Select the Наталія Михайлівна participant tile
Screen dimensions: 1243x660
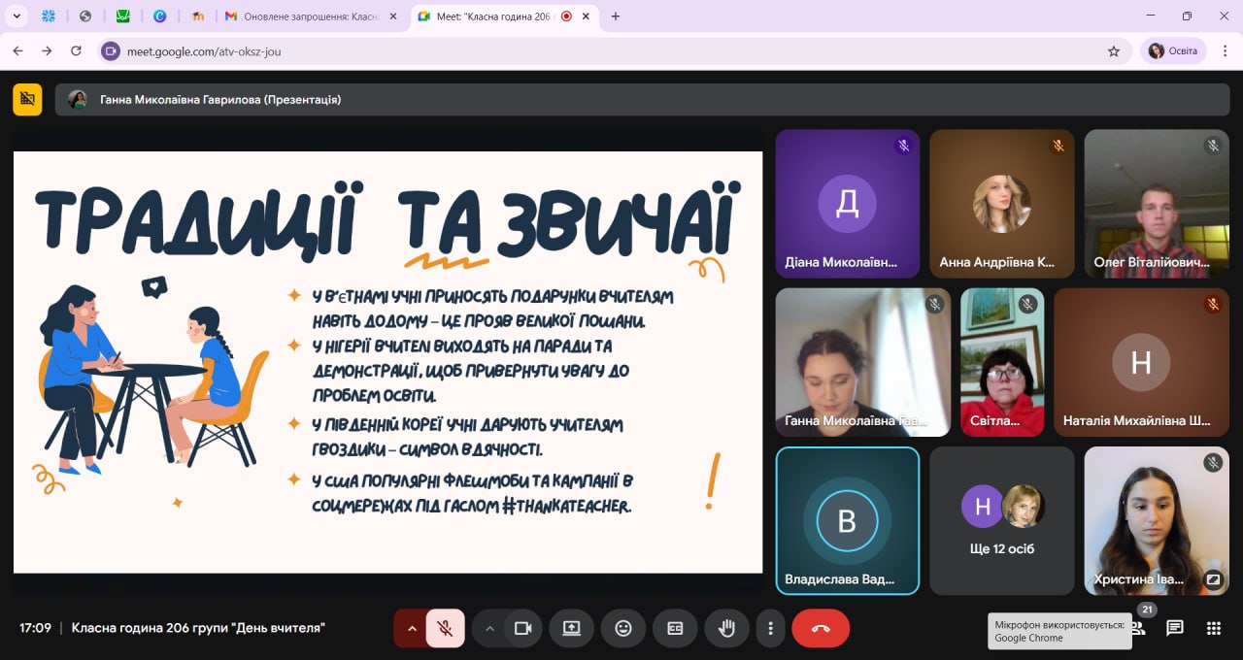1141,362
